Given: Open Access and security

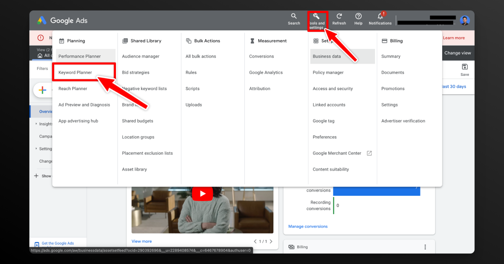Looking at the screenshot, I should pos(333,89).
